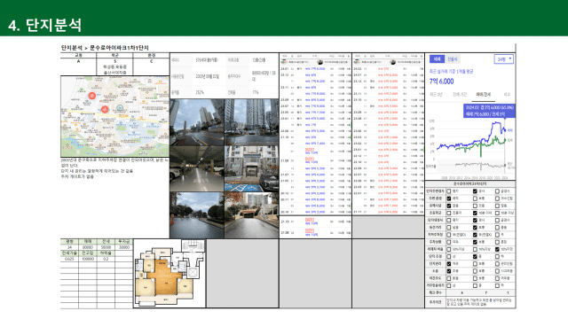Click the upper red apartment marker on map
Screen dimensions: 568x319
pos(92,96)
